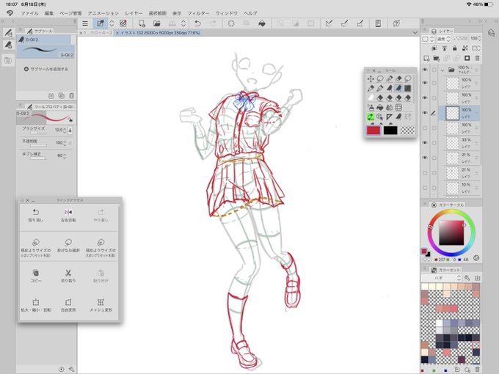Show the hidden 10% opacity layer

(x=425, y=188)
